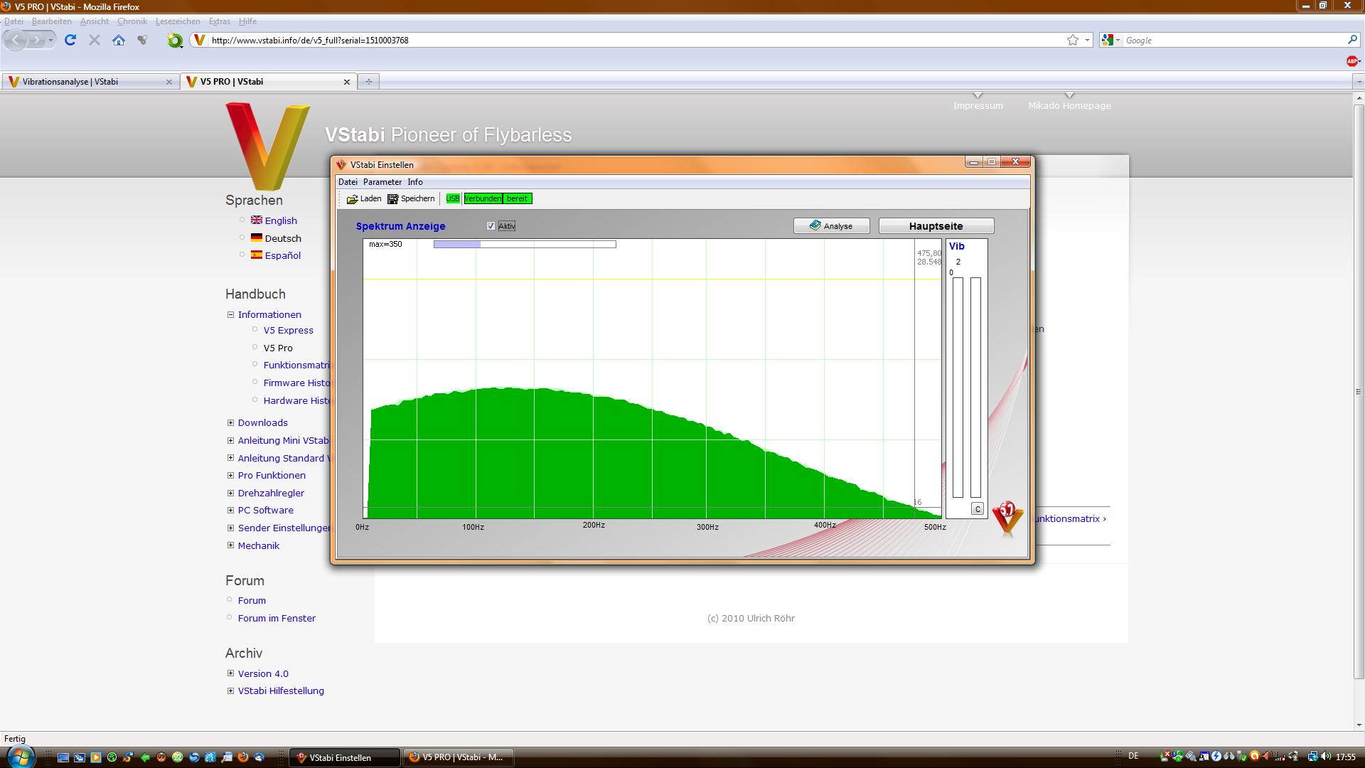Click the Firefox back arrow
This screenshot has height=768, width=1365.
click(16, 40)
